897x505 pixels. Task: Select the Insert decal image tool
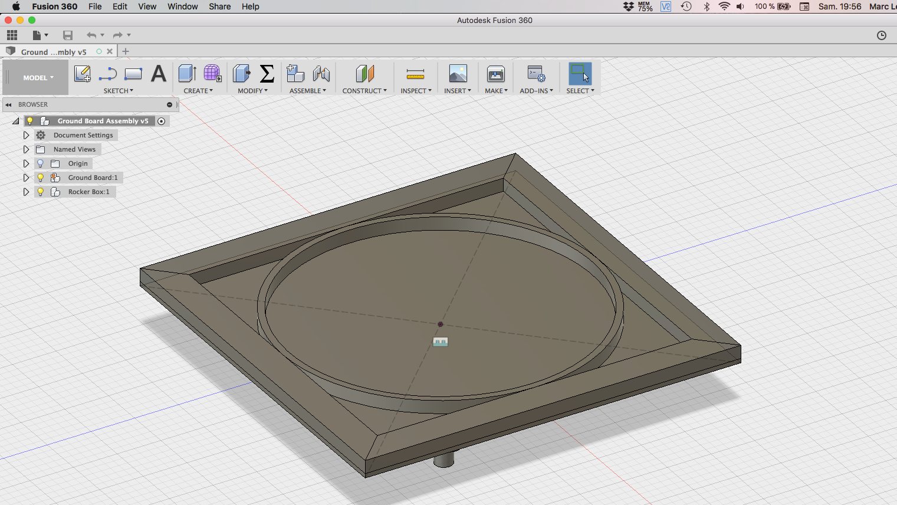click(x=458, y=74)
